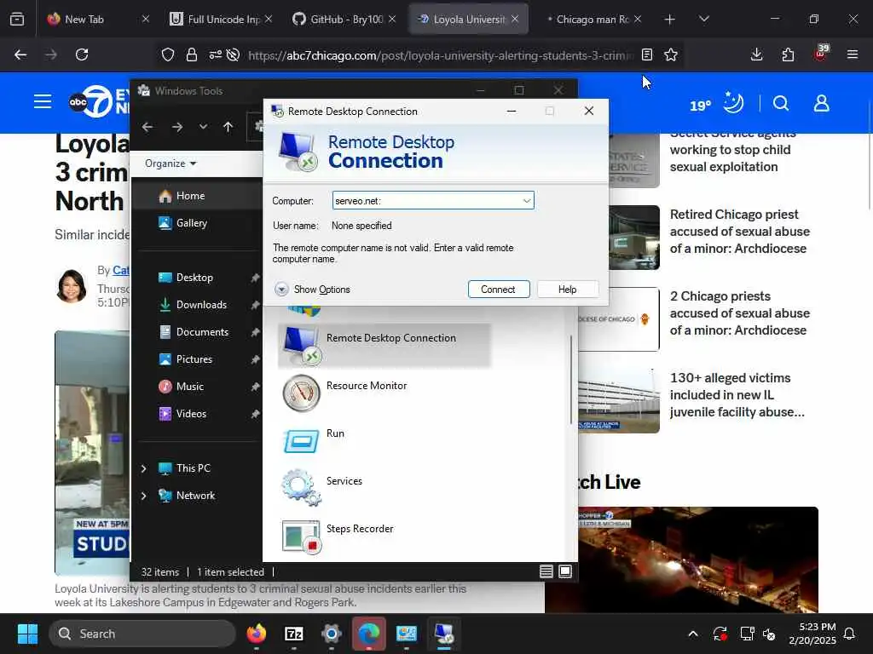Switch explorer to large icons view

tap(565, 571)
